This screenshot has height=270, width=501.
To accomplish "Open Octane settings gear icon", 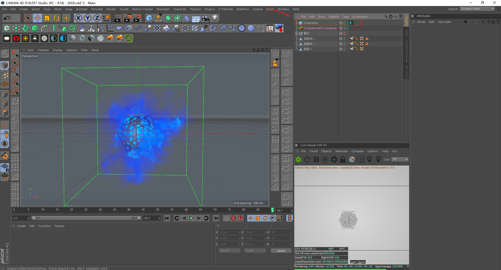I will [x=334, y=159].
